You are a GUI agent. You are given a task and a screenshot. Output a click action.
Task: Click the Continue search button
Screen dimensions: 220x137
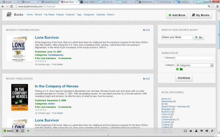point(184,78)
